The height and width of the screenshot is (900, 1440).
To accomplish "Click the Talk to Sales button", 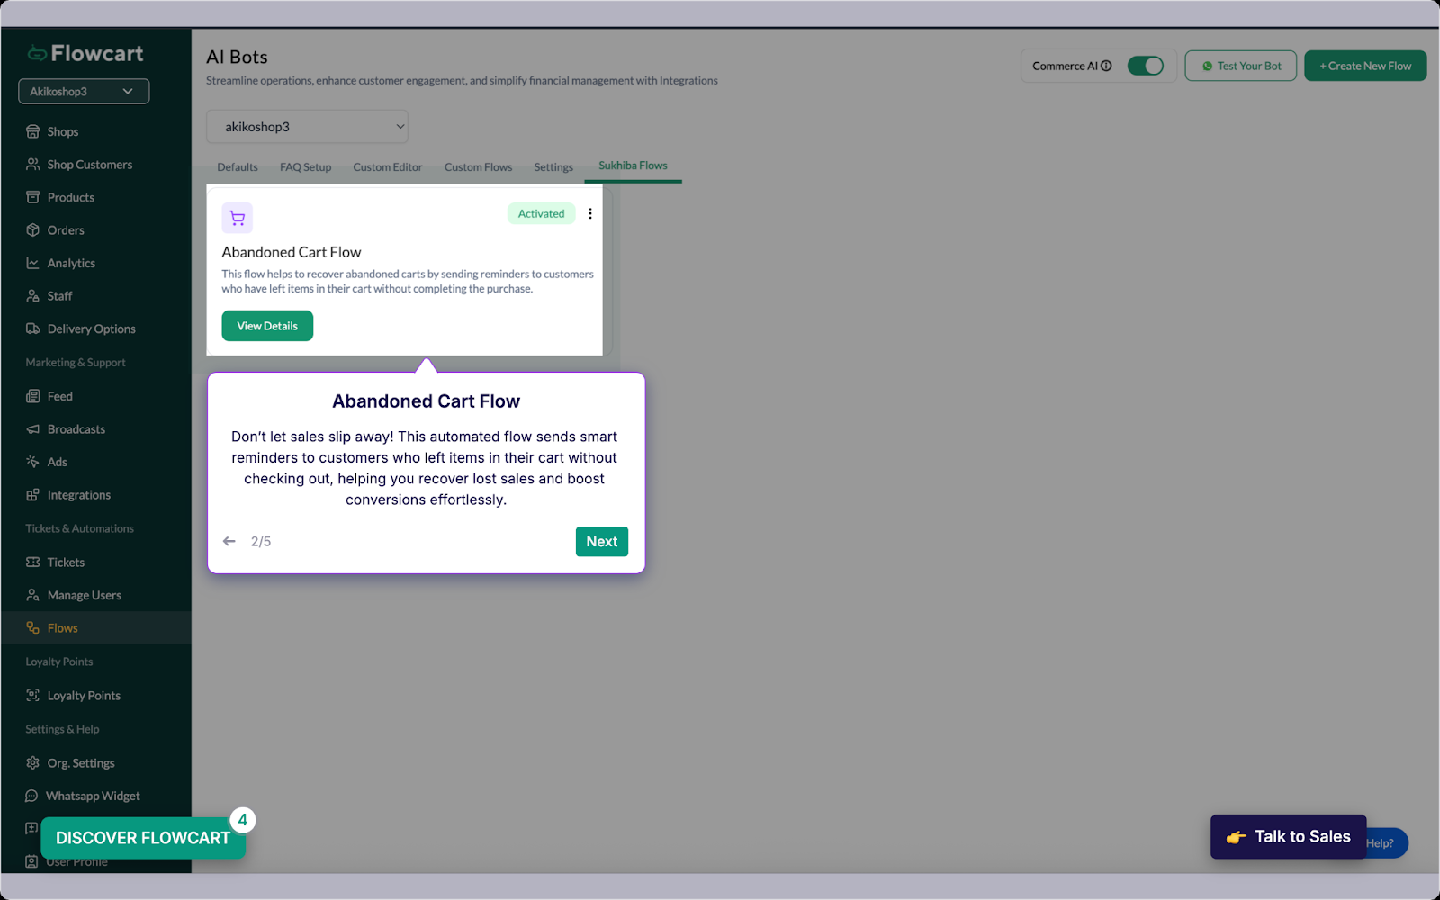I will coord(1288,837).
